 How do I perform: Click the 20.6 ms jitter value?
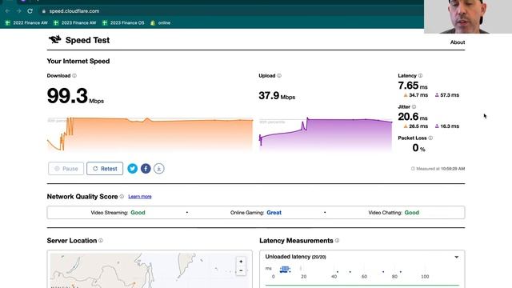coord(413,117)
